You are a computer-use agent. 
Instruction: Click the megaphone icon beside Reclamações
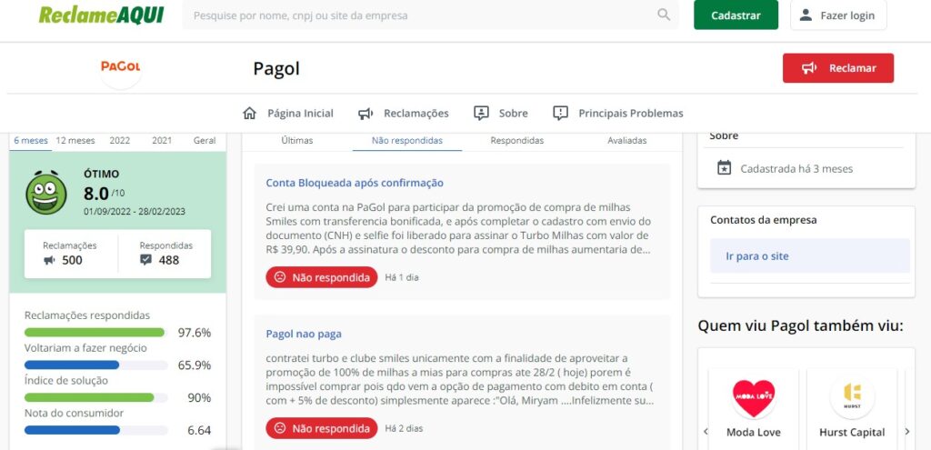tap(365, 114)
